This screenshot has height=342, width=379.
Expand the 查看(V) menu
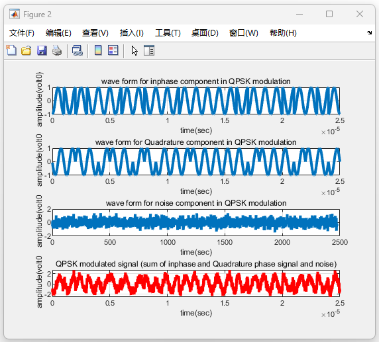pos(95,33)
